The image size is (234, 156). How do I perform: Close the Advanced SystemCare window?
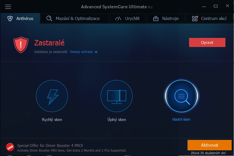[x=228, y=6]
